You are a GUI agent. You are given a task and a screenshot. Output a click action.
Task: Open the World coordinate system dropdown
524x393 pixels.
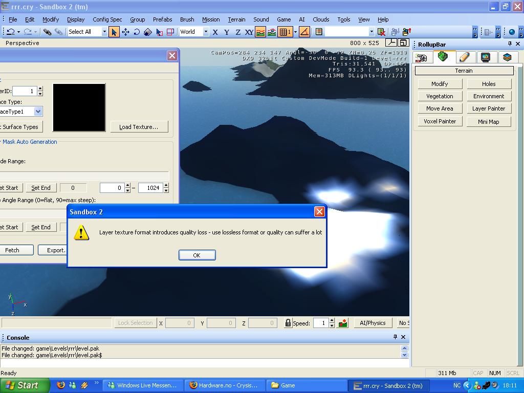(206, 32)
